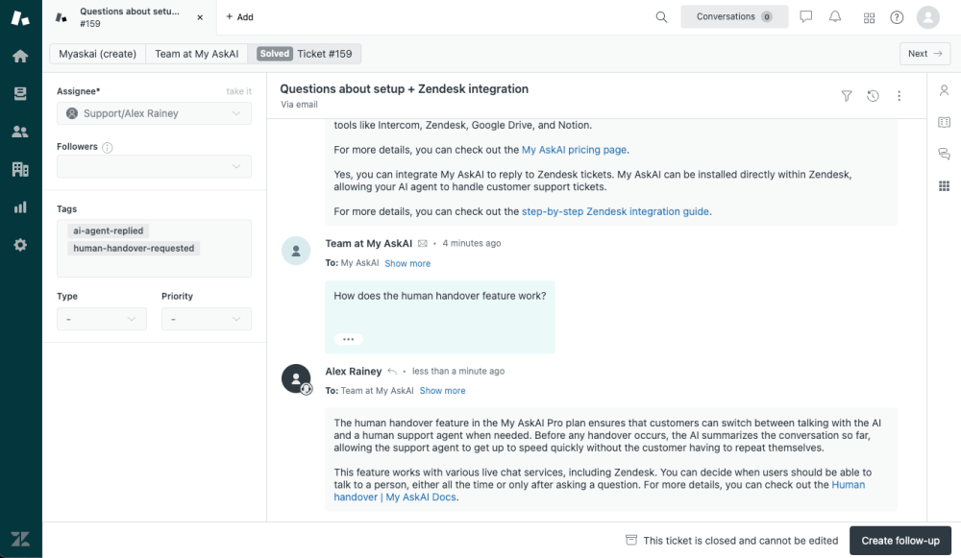Open the Zendesk integration guide link

615,211
